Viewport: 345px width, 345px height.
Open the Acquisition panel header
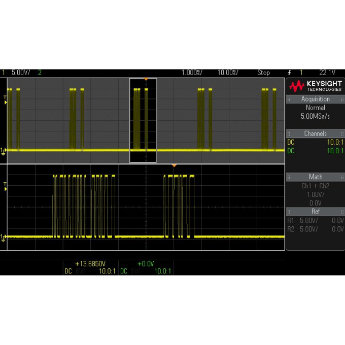(315, 99)
